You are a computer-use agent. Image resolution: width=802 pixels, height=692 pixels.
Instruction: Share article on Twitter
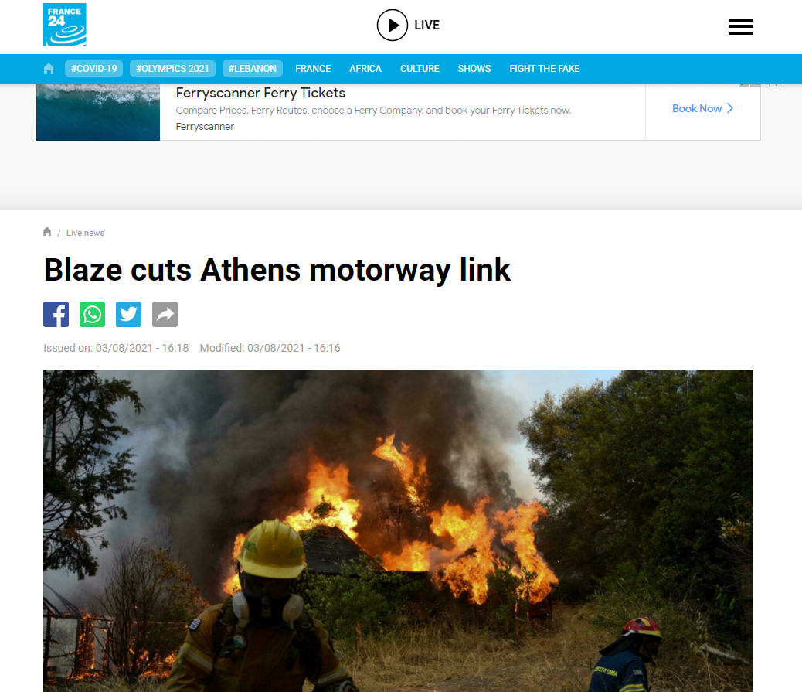(128, 314)
